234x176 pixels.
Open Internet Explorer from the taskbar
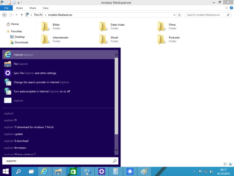point(45,171)
